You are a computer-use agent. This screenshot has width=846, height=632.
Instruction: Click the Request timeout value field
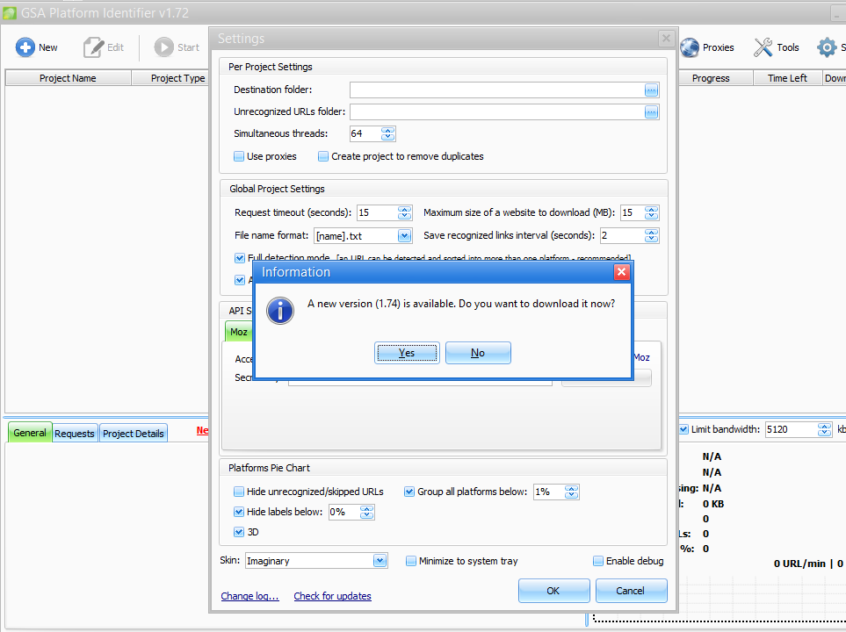click(x=377, y=213)
